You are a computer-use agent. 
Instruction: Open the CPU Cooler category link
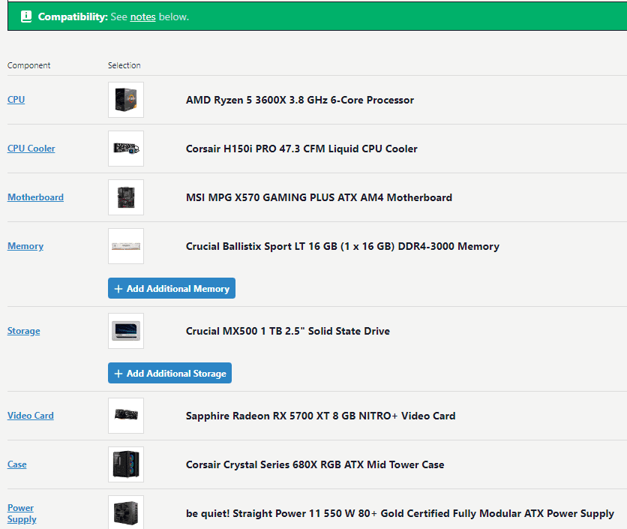31,149
